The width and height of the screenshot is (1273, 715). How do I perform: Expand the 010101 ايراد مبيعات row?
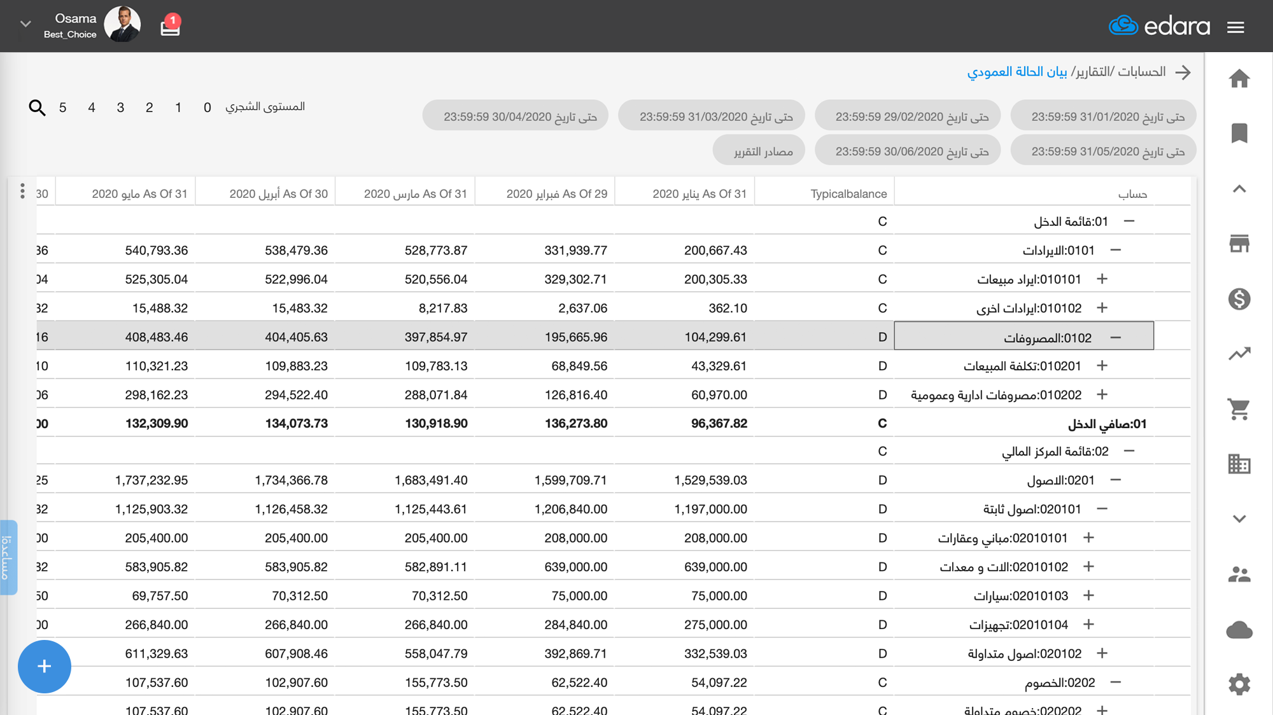click(1102, 279)
